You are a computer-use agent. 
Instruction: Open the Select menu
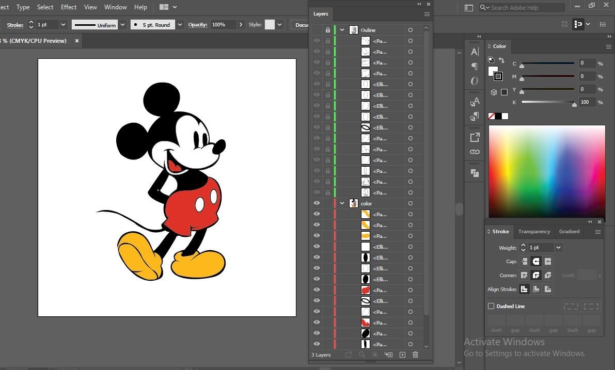pos(45,7)
